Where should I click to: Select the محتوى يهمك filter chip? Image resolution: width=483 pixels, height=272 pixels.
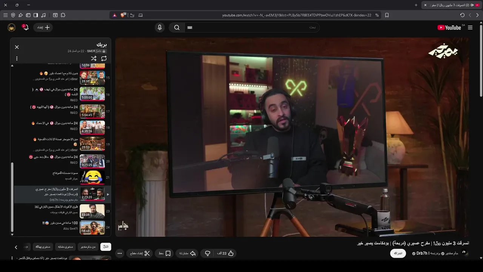(43, 247)
